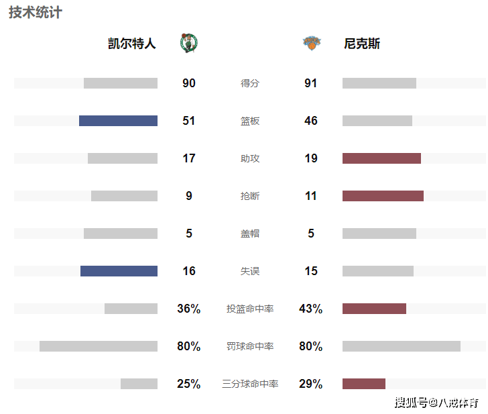Click the 搜狐号@八戒体育 watermark
This screenshot has height=414, width=488.
pyautogui.click(x=436, y=403)
